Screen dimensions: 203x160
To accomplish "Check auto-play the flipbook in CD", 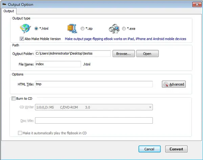I will (20, 133).
